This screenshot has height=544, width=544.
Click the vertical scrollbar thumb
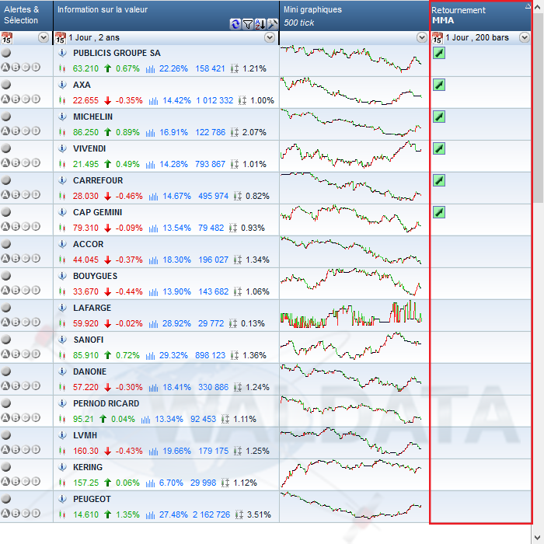tap(538, 107)
